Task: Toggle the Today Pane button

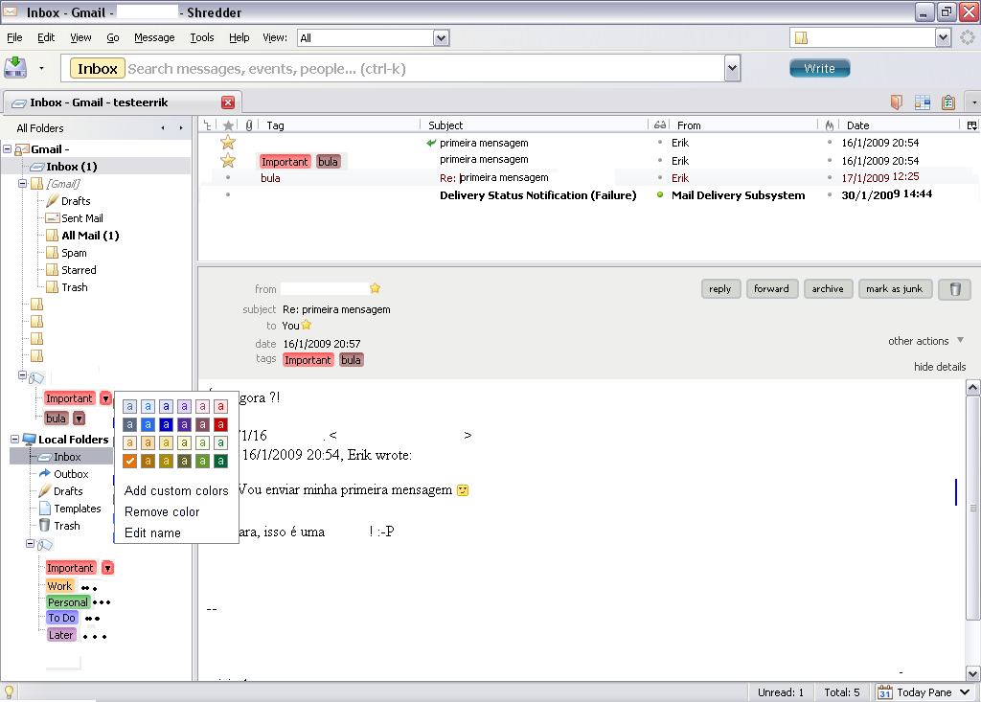Action: (924, 692)
